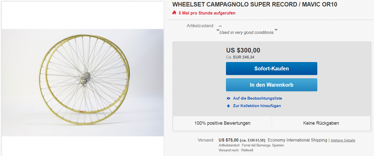Click the Ferral del Bernesga, Spanien location

(x=263, y=145)
